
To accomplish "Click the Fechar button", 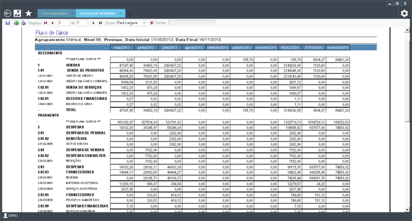I will point(158,23).
